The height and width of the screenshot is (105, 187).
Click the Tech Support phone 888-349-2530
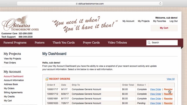(25, 37)
